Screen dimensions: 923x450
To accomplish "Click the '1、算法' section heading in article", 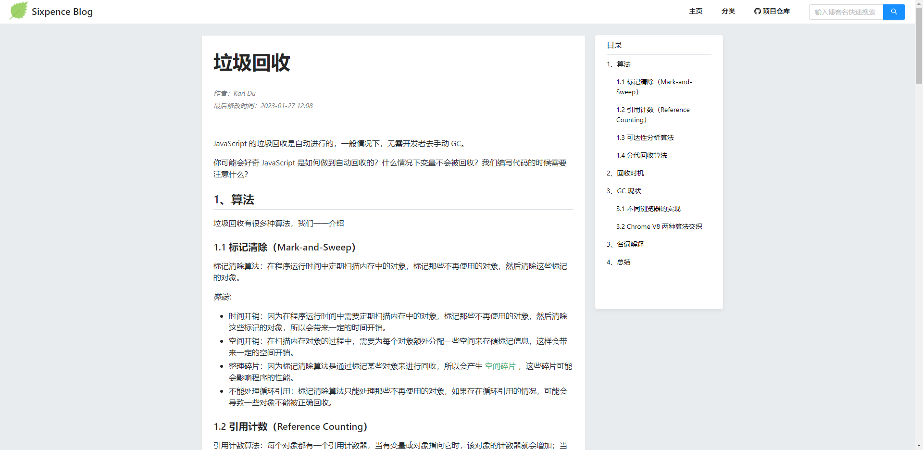I will point(234,200).
